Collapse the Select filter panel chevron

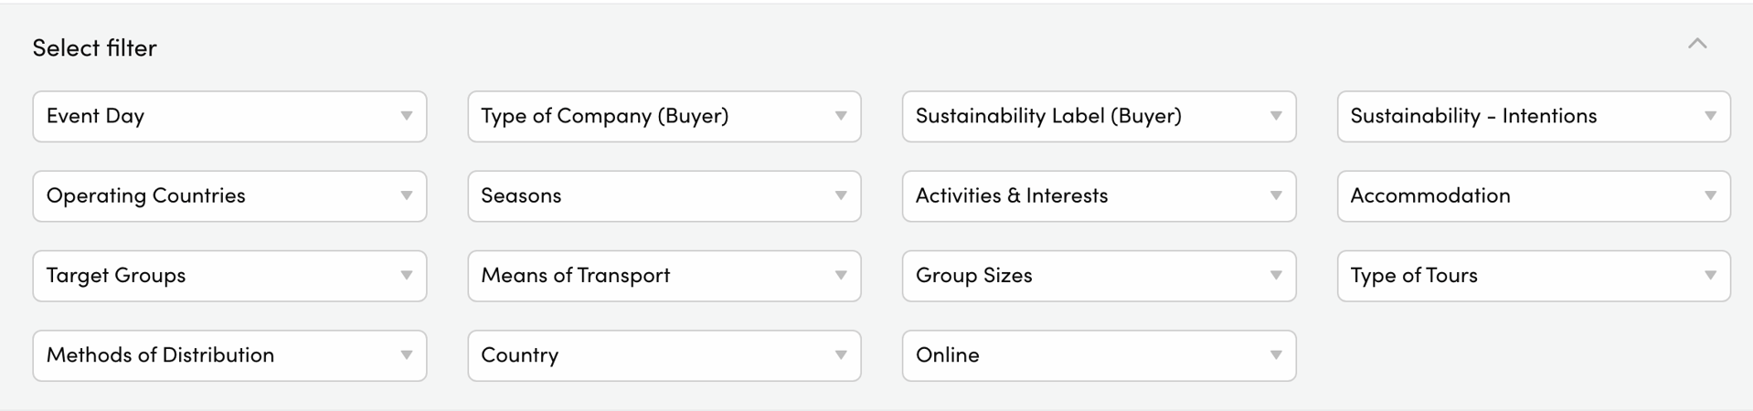1697,44
